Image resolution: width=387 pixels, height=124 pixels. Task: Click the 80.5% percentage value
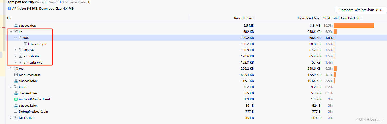(328, 26)
